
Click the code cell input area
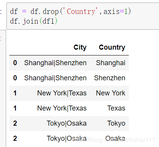(83, 16)
